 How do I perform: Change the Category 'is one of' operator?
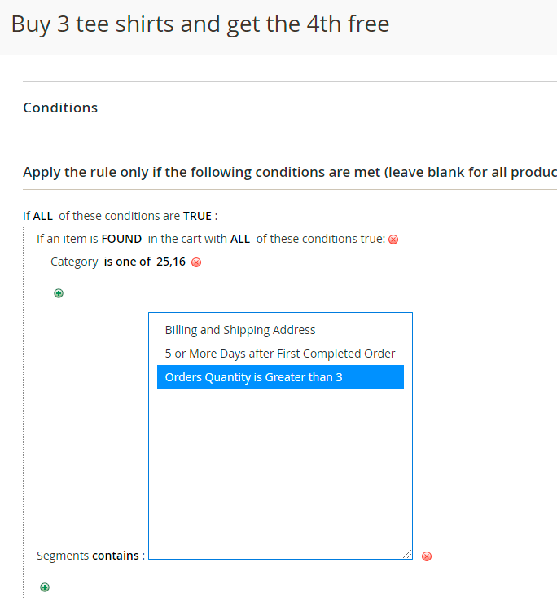click(127, 262)
